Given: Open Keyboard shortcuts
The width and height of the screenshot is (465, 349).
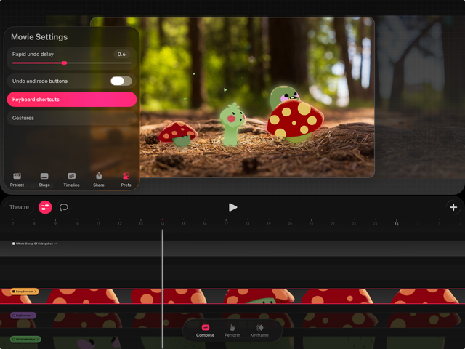Looking at the screenshot, I should click(72, 100).
